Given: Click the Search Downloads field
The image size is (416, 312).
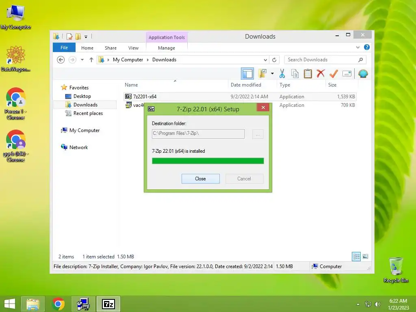Looking at the screenshot, I should click(325, 60).
